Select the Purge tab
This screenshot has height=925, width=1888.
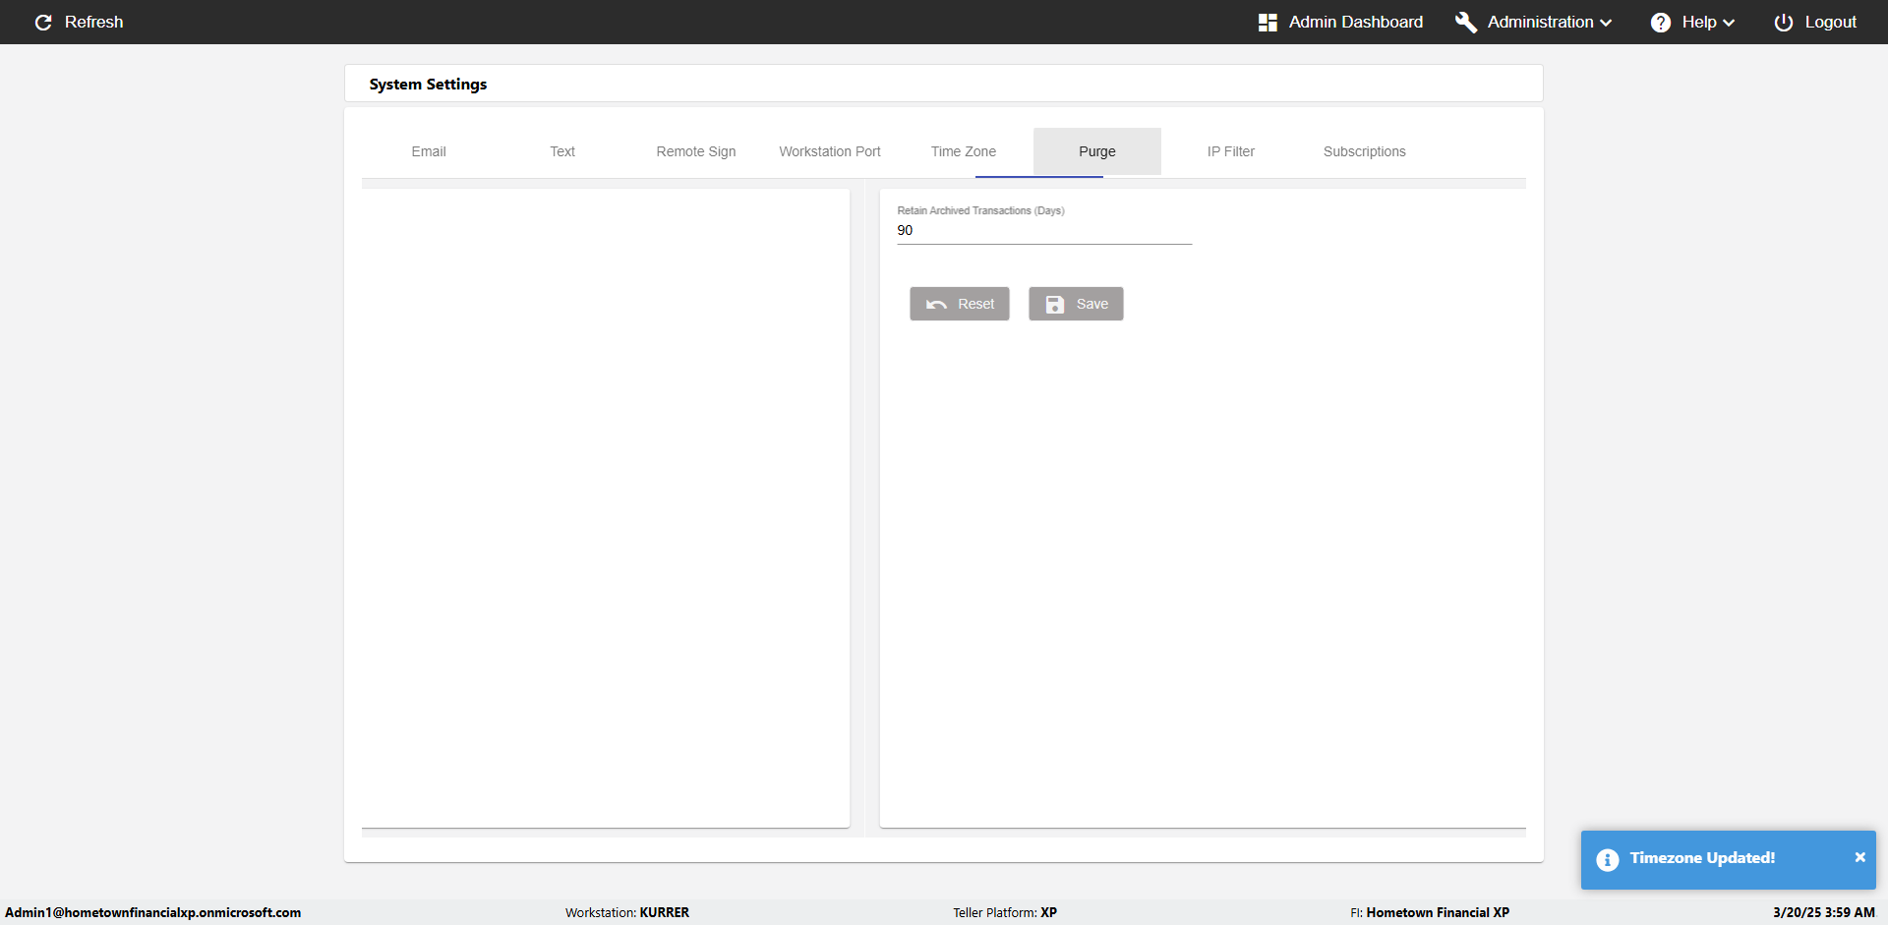click(x=1097, y=151)
